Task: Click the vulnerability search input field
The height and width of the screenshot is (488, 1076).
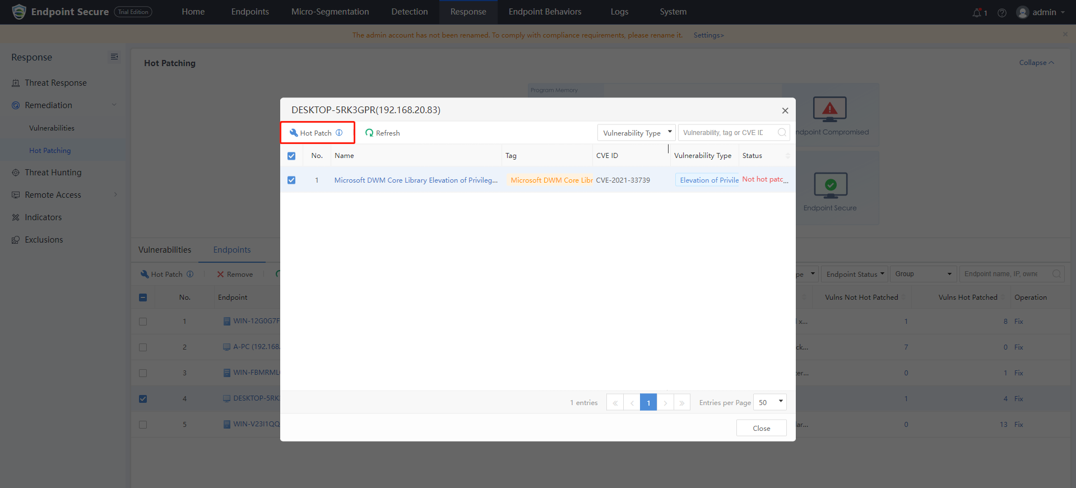Action: [726, 133]
